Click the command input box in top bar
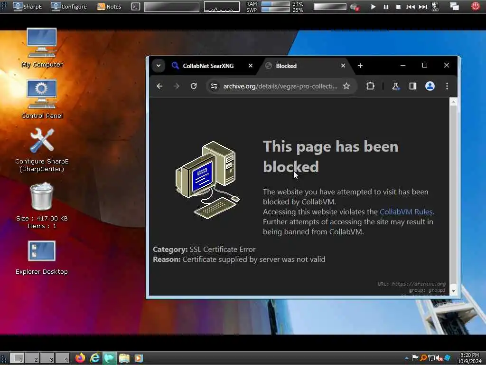Viewport: 486px width, 365px height. coord(172,7)
